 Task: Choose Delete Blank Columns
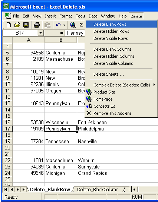click(121, 49)
